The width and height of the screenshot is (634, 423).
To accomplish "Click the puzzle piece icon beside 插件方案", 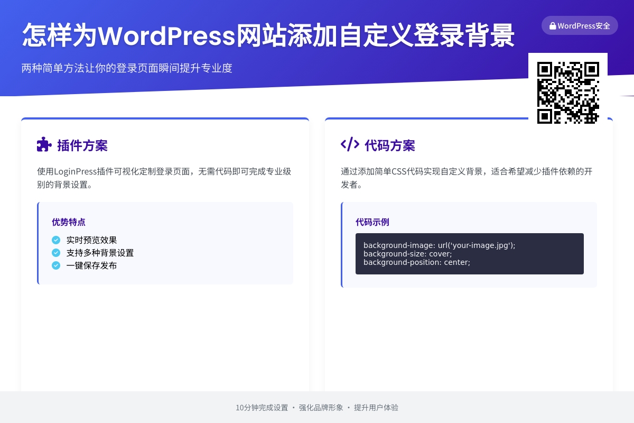I will point(44,144).
